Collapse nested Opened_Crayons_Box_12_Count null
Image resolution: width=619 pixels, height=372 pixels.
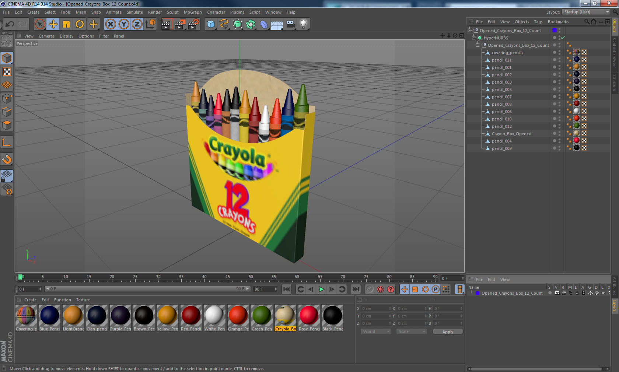coord(478,45)
